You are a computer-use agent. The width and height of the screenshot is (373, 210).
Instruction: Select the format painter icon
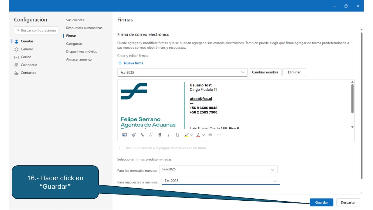click(x=133, y=135)
